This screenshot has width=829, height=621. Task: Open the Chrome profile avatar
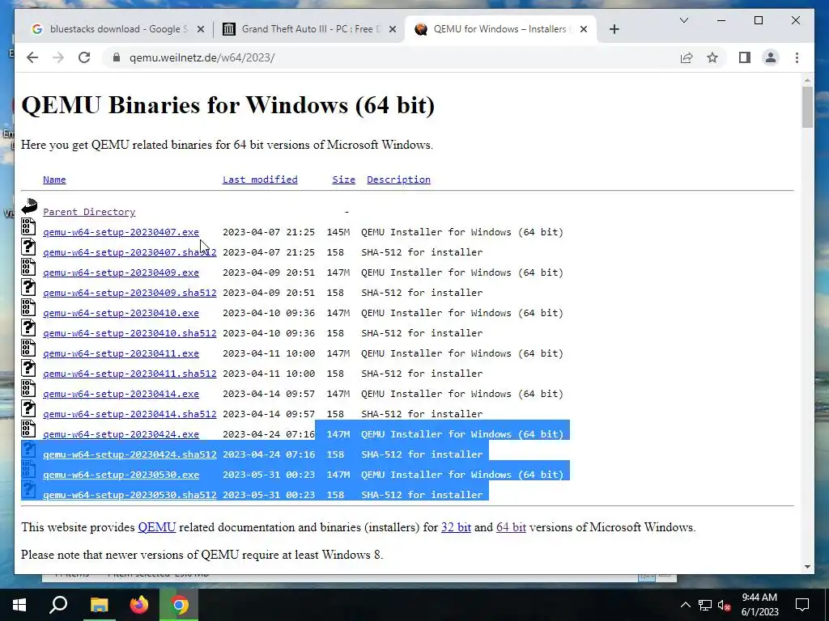(771, 57)
